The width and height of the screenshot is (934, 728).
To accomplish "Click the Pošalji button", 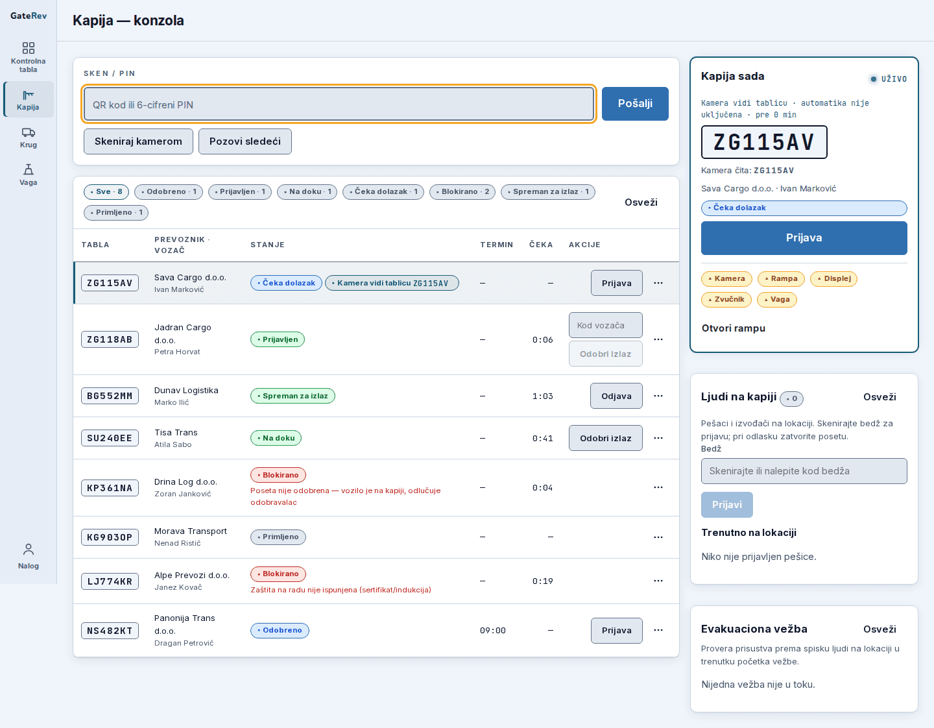I will (635, 104).
